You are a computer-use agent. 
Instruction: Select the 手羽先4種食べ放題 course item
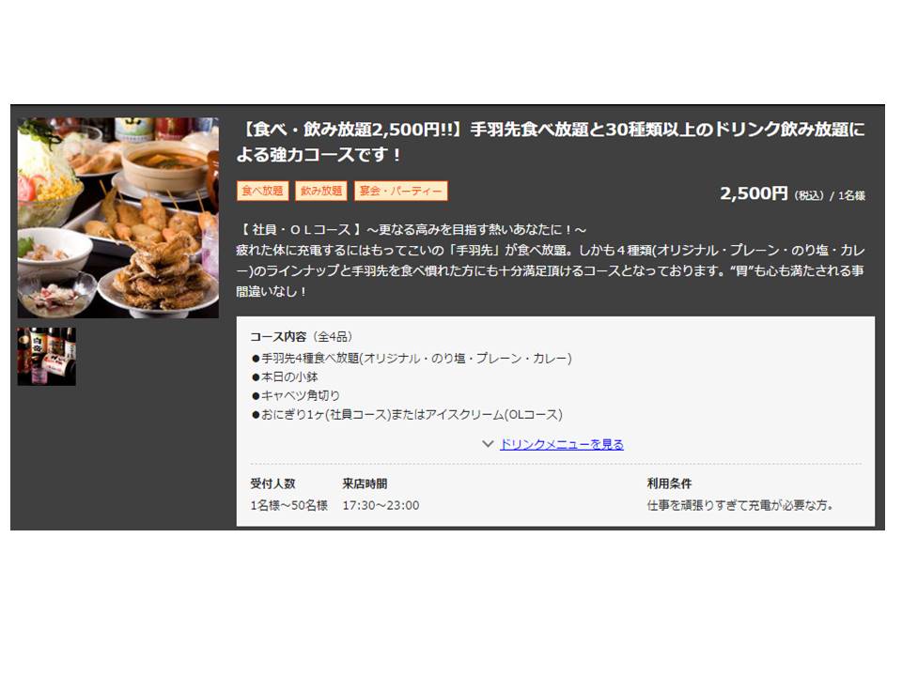click(x=412, y=358)
